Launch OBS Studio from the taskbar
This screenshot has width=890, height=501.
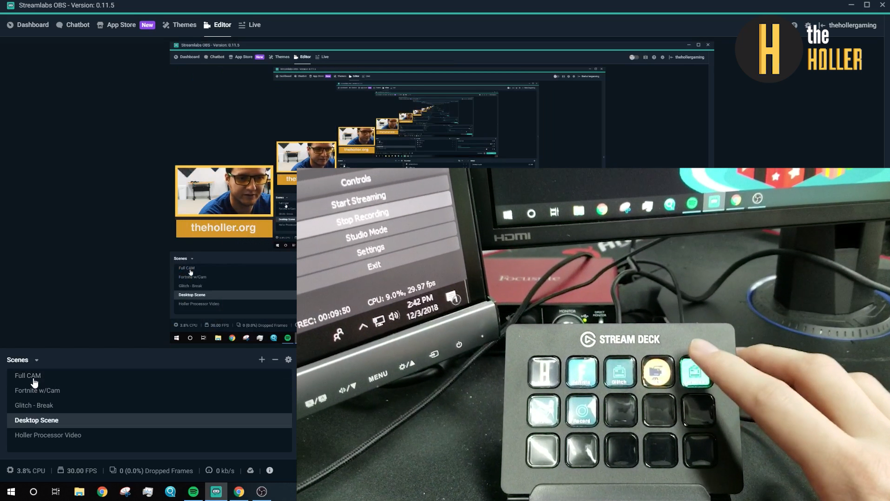coord(262,491)
